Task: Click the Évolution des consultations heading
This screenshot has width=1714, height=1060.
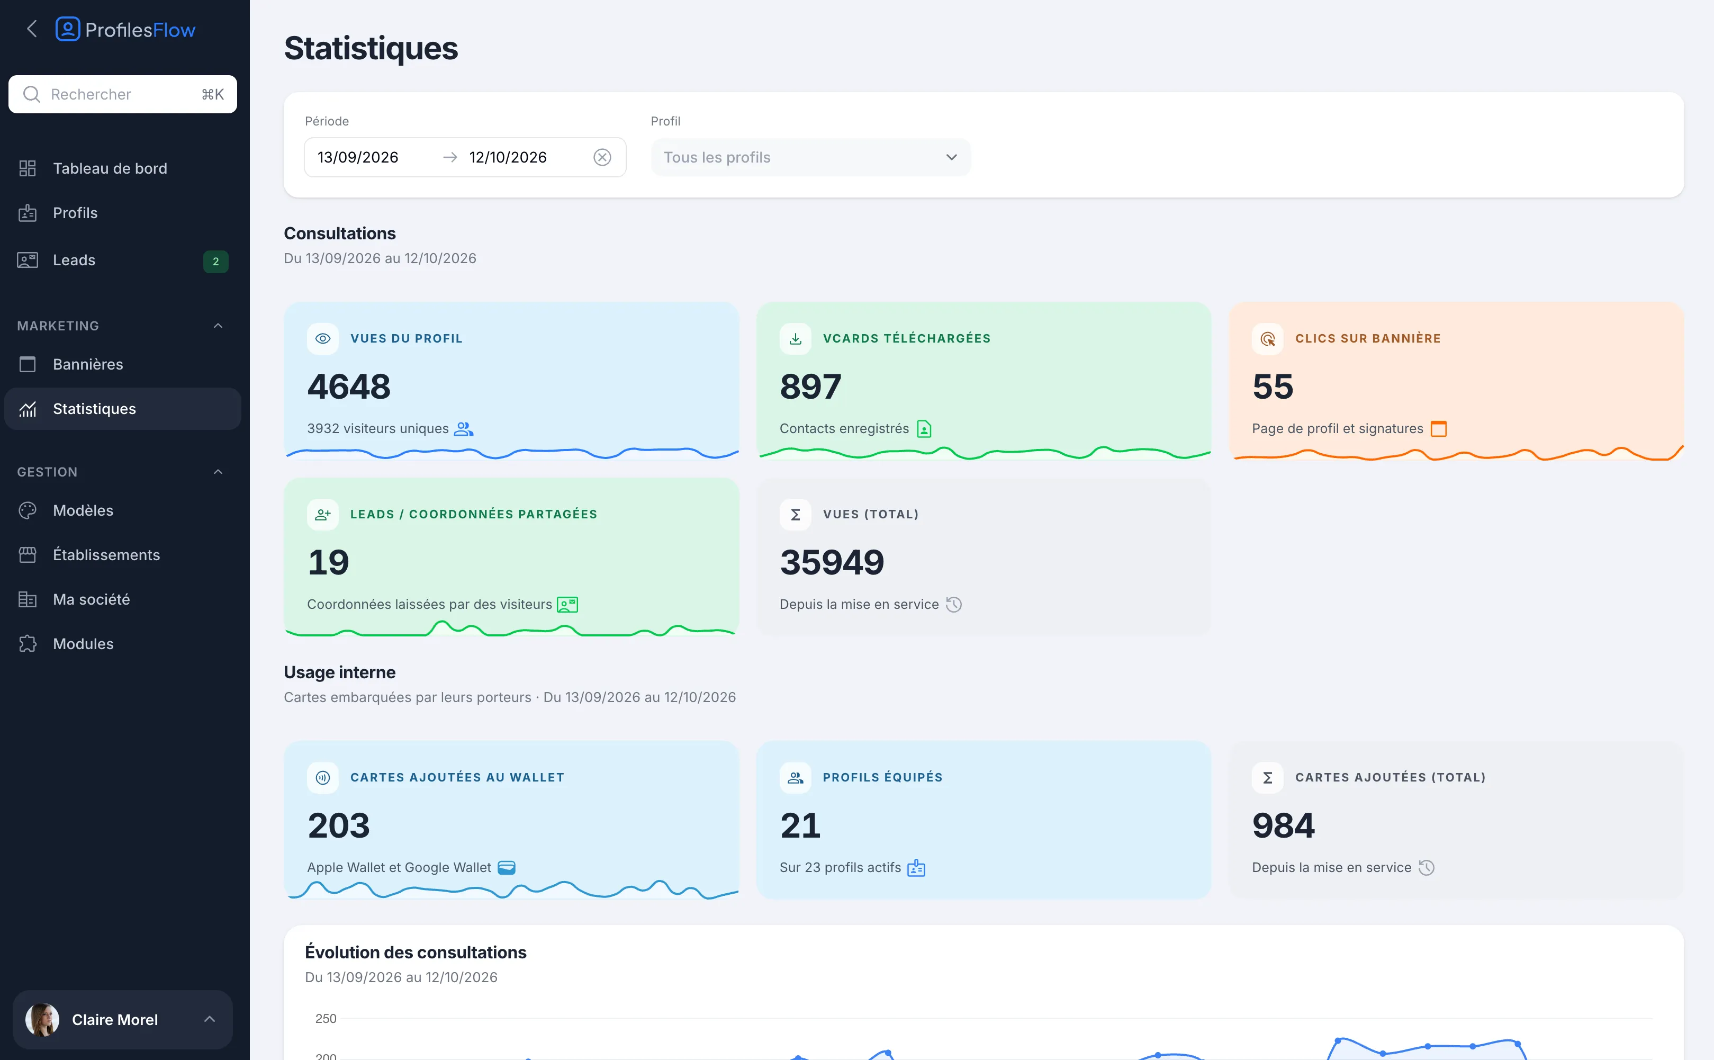Action: 416,952
